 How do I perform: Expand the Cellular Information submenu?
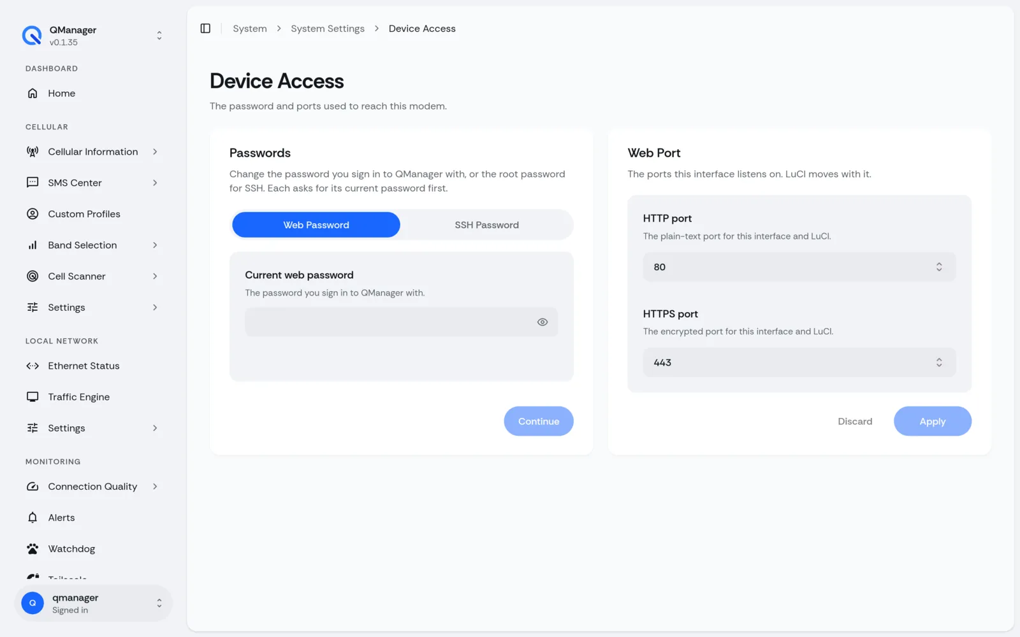pyautogui.click(x=155, y=152)
